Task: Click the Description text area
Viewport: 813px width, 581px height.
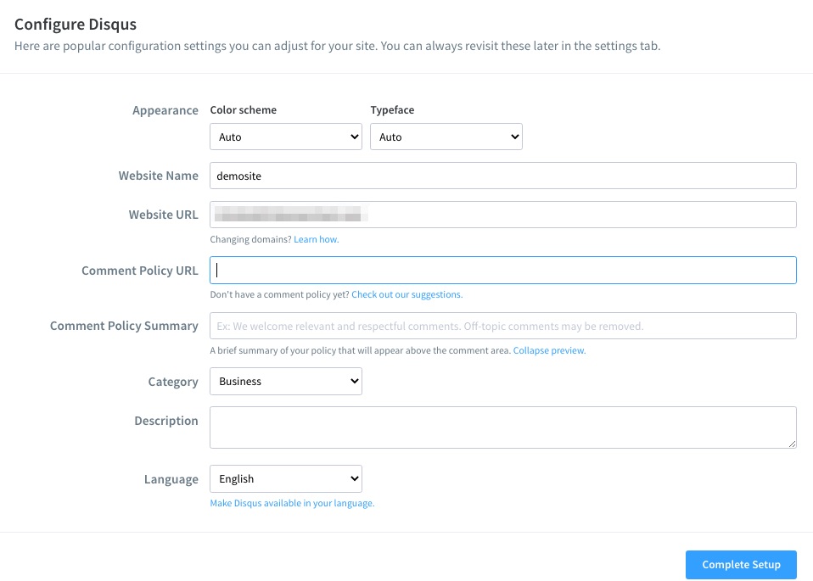Action: tap(503, 427)
